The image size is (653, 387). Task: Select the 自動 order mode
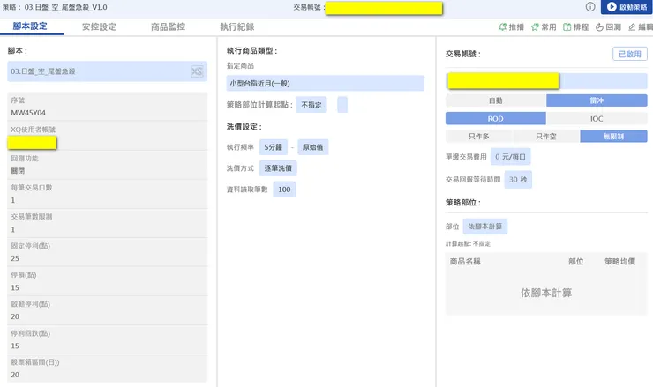496,100
